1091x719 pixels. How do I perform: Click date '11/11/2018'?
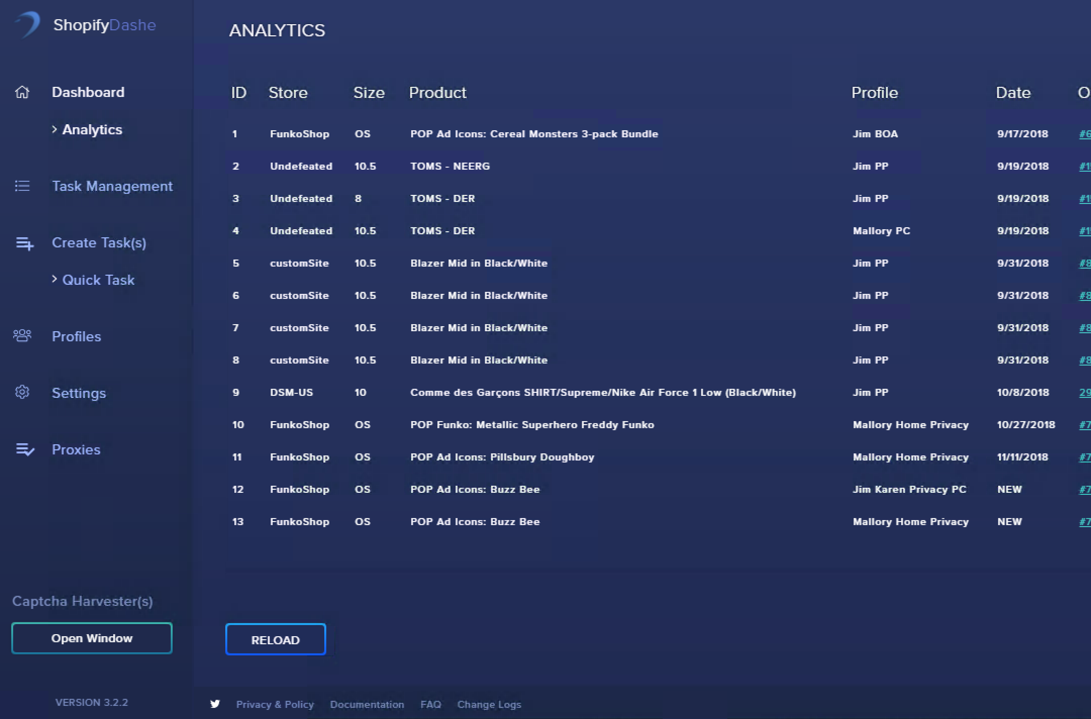[1023, 457]
